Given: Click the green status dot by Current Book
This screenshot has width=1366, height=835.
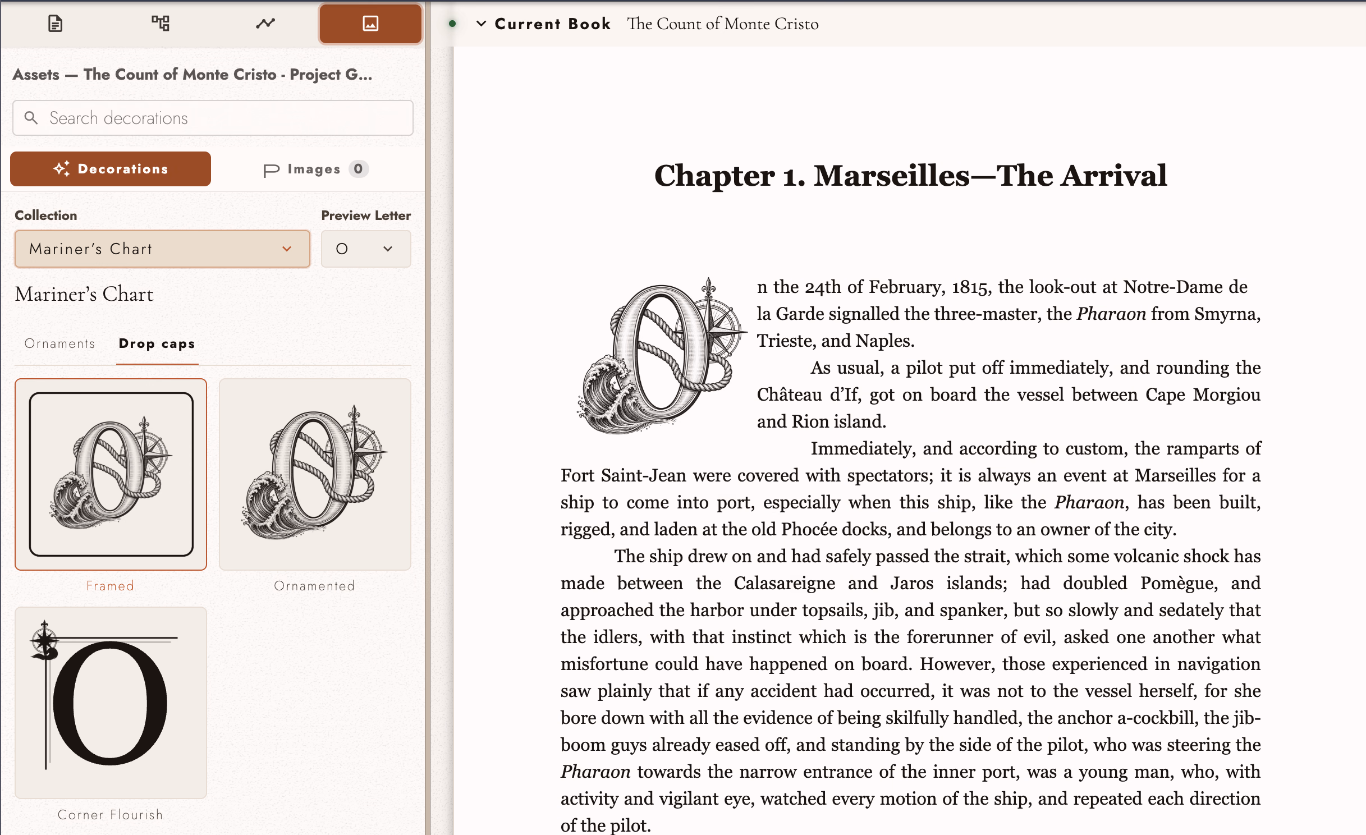Looking at the screenshot, I should click(452, 24).
